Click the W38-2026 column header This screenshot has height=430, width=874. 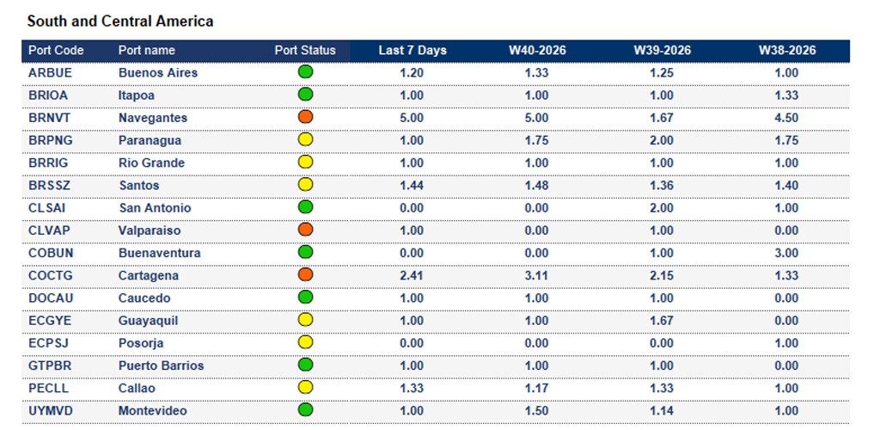click(787, 50)
